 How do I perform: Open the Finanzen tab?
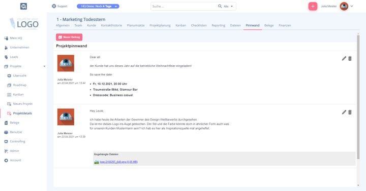[x=285, y=25]
